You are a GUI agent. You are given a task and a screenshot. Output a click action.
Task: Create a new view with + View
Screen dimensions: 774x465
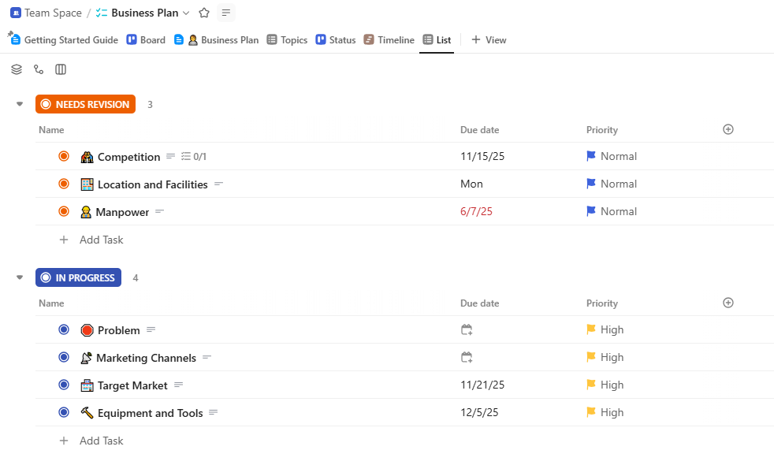pos(489,39)
